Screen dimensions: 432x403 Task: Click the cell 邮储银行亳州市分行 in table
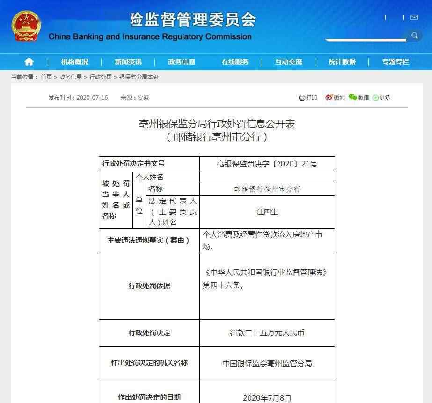click(267, 189)
